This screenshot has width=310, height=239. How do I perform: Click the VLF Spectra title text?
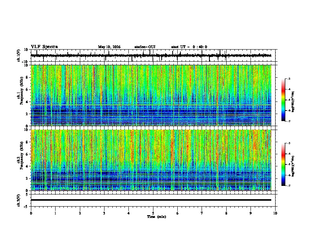tap(44, 47)
